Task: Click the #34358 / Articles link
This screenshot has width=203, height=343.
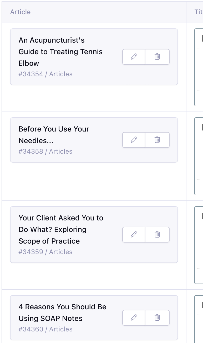Action: click(45, 151)
